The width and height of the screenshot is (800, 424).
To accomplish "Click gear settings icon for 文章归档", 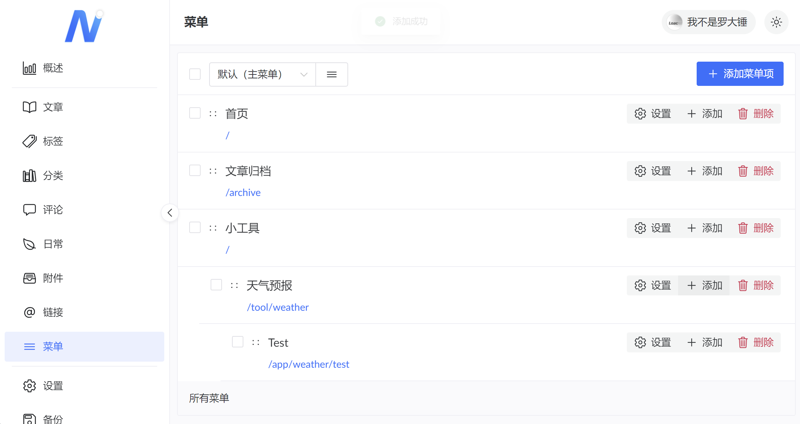I will point(640,171).
